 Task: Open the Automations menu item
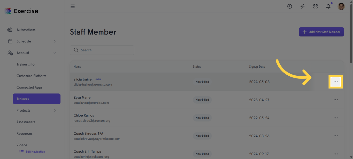tap(26, 30)
